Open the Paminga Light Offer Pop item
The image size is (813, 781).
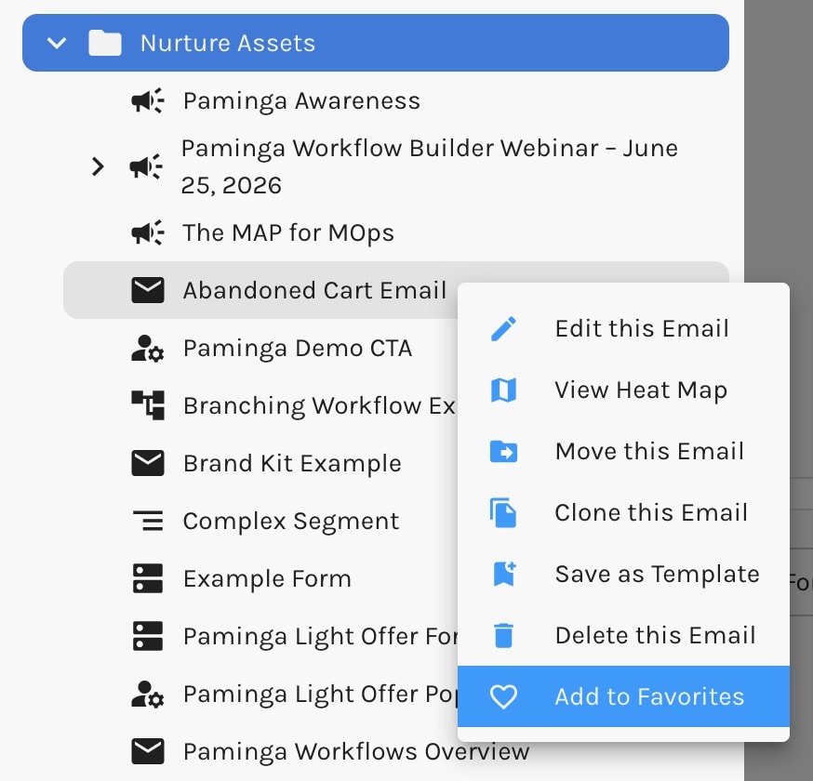pos(320,694)
